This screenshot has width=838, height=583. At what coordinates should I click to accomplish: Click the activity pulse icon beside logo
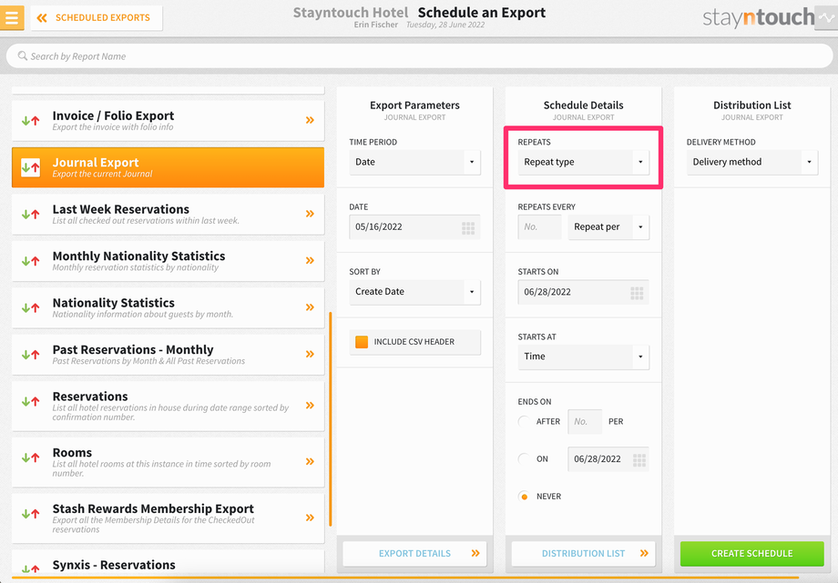point(826,17)
